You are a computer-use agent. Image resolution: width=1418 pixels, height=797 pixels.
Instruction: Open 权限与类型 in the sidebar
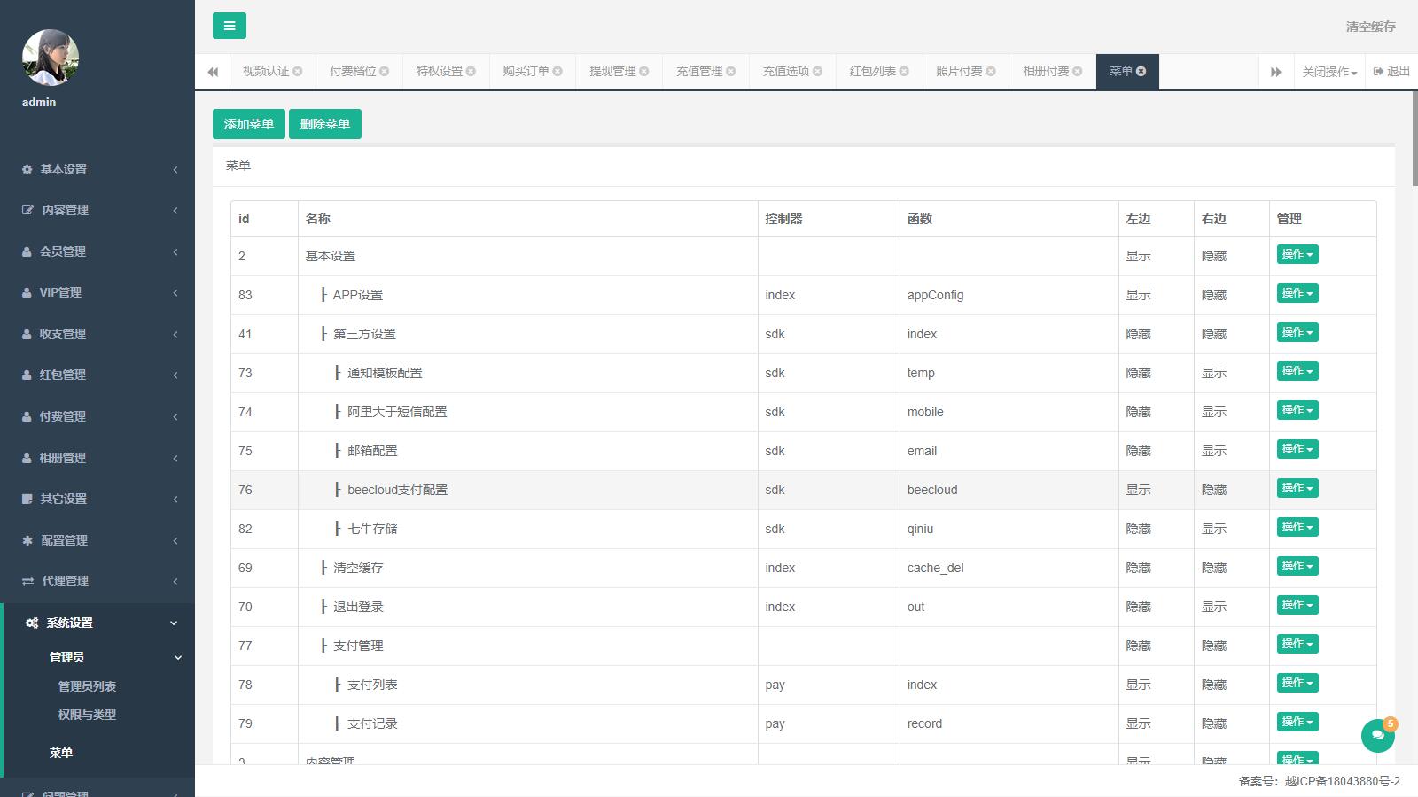coord(87,715)
